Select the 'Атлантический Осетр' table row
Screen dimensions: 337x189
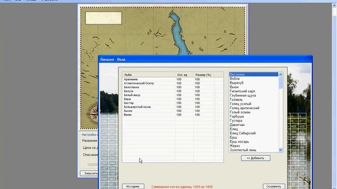[x=173, y=83]
